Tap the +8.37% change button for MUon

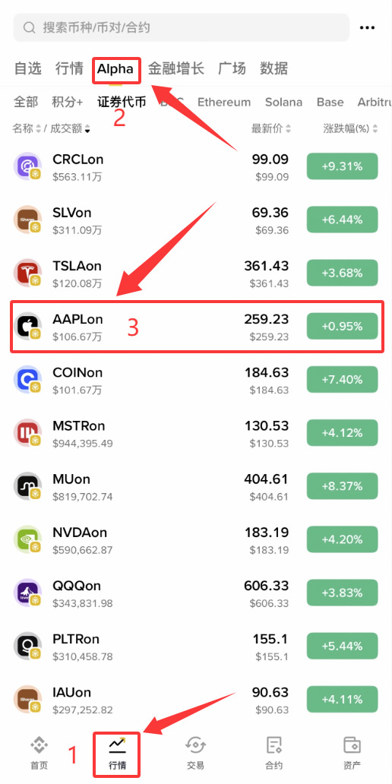pos(342,486)
